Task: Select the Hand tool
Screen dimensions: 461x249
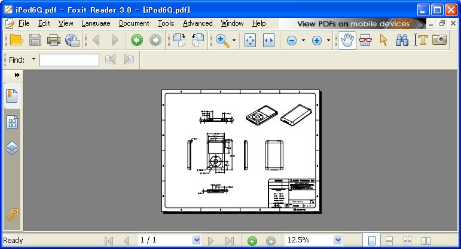Action: click(347, 40)
